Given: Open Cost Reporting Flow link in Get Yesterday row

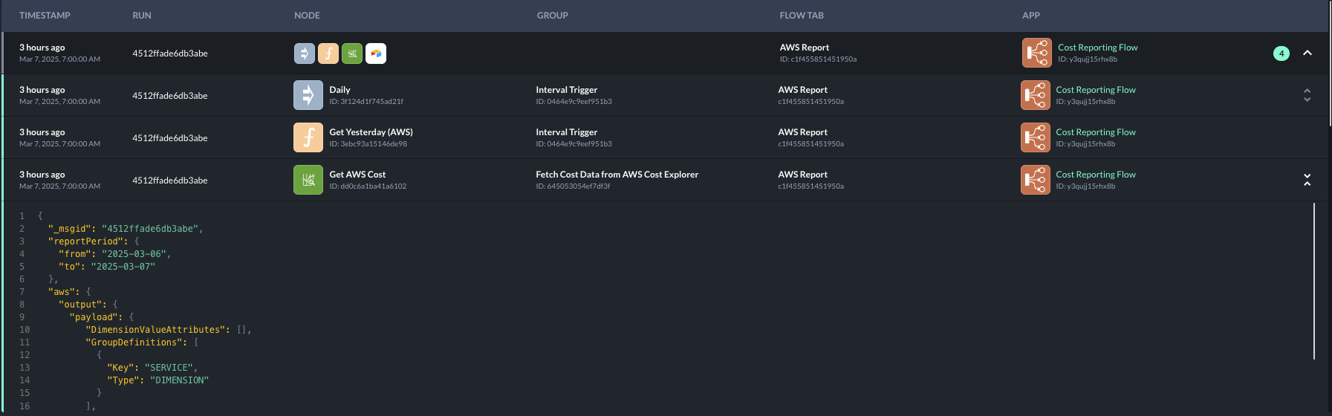Looking at the screenshot, I should click(x=1095, y=132).
